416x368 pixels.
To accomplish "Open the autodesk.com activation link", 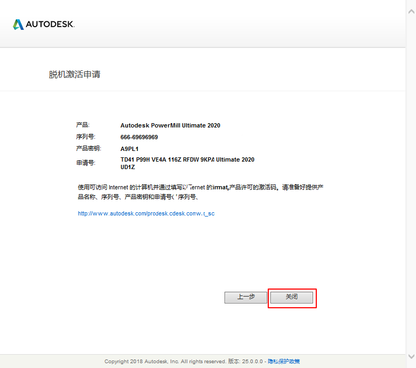I will coord(146,213).
